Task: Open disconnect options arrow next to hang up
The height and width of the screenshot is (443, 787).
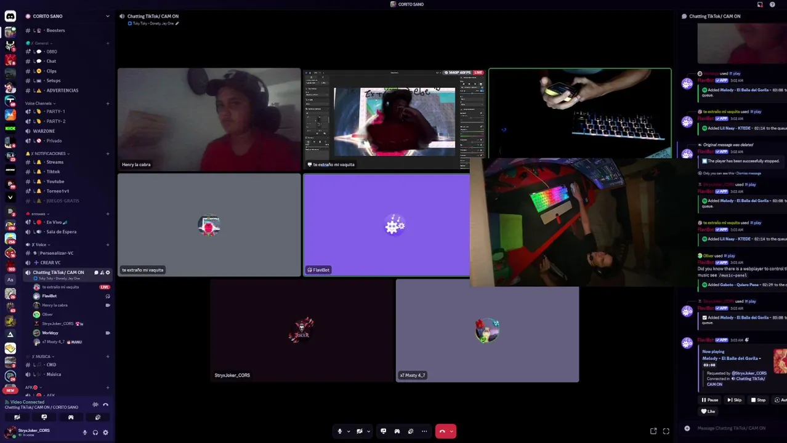Action: tap(452, 431)
